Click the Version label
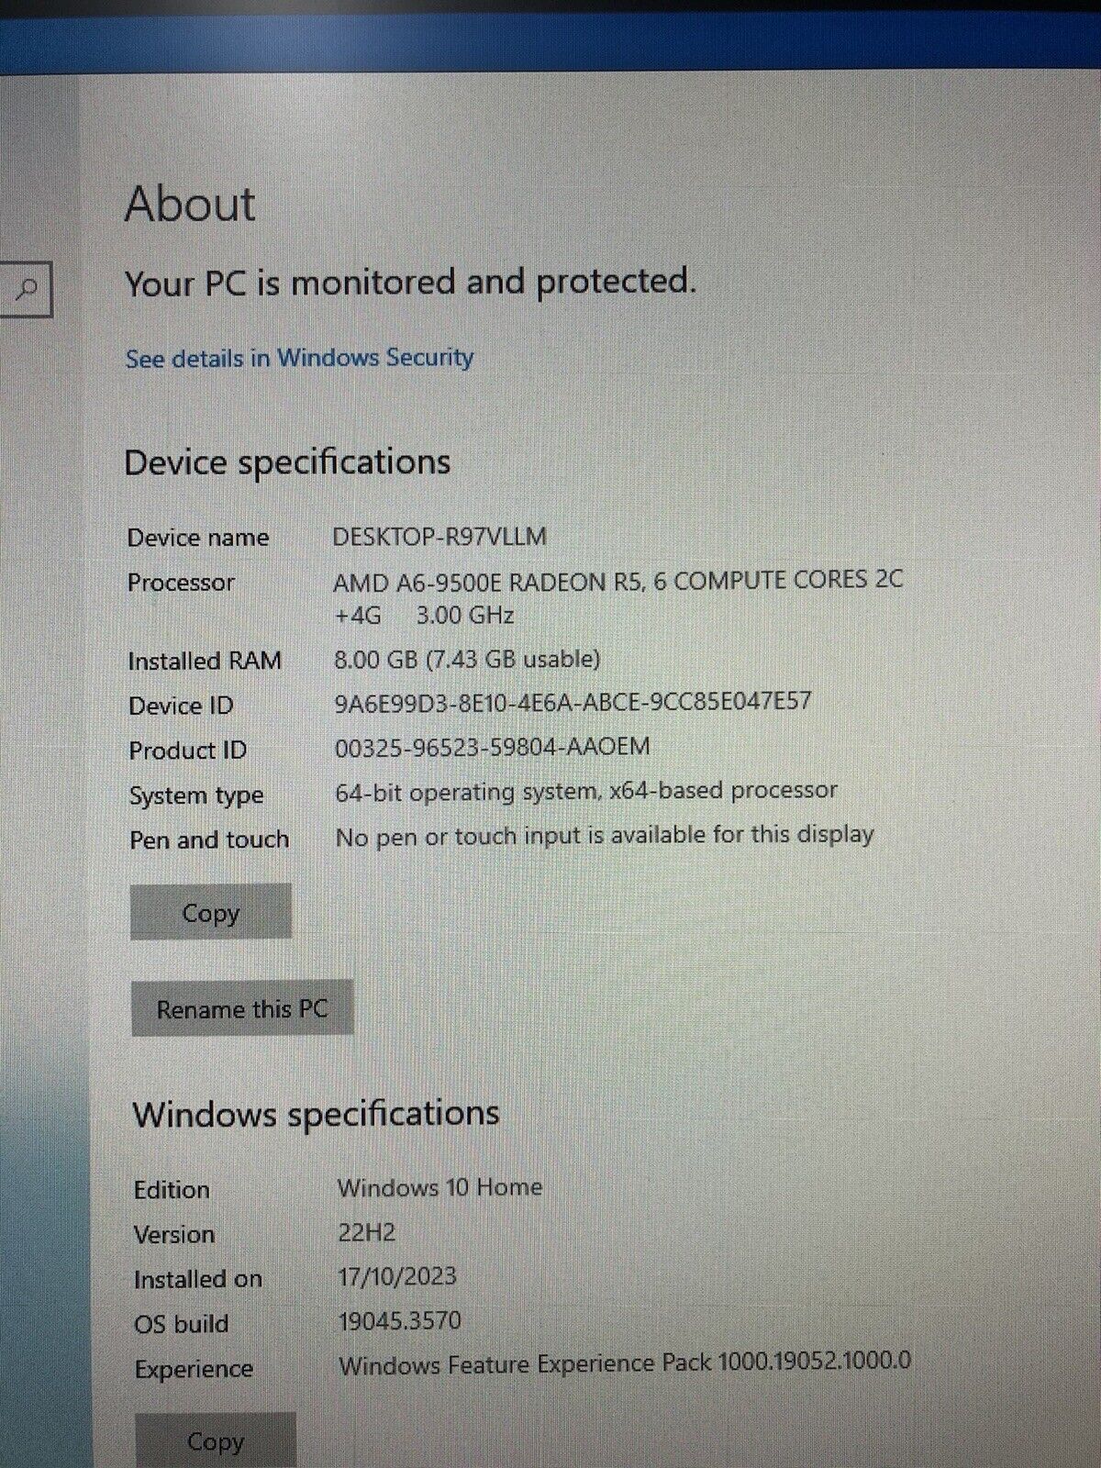Image resolution: width=1101 pixels, height=1468 pixels. click(x=174, y=1235)
